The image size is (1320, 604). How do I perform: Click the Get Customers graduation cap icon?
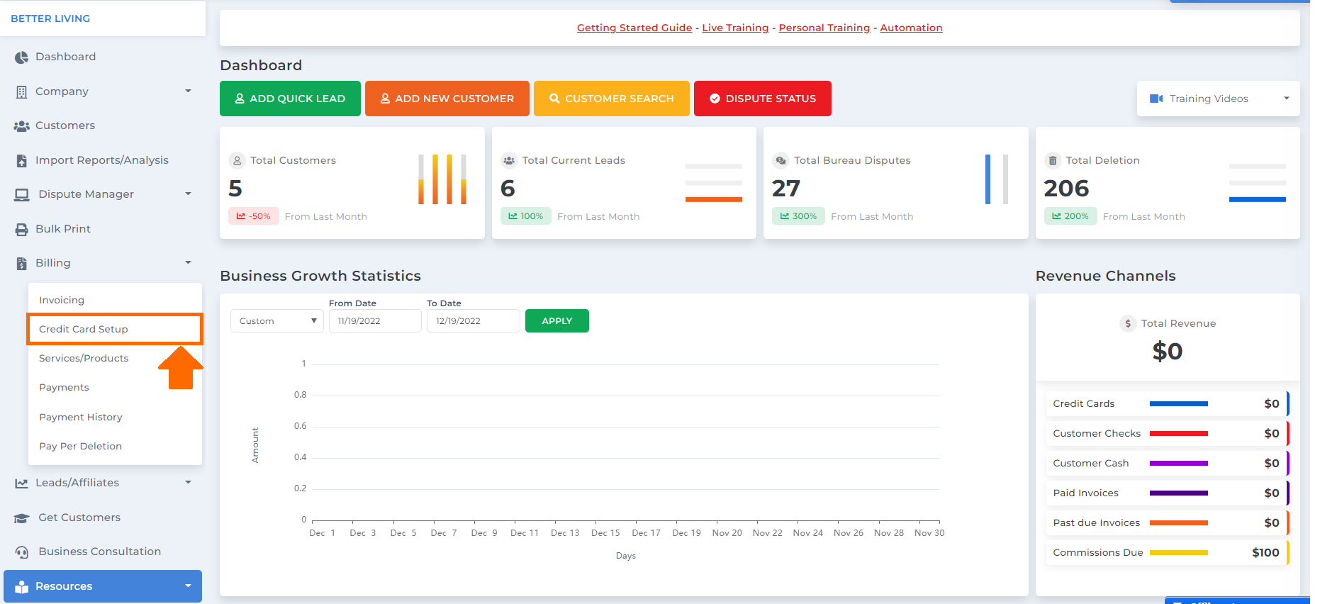click(x=22, y=518)
